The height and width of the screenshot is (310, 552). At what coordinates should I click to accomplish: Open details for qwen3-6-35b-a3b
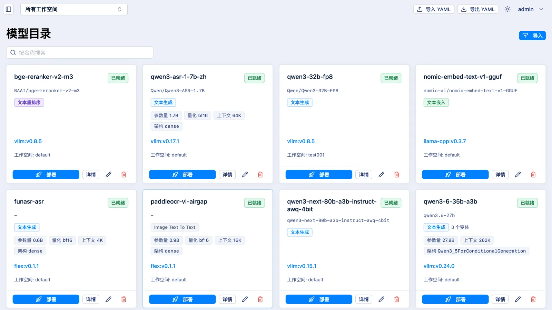(500, 299)
